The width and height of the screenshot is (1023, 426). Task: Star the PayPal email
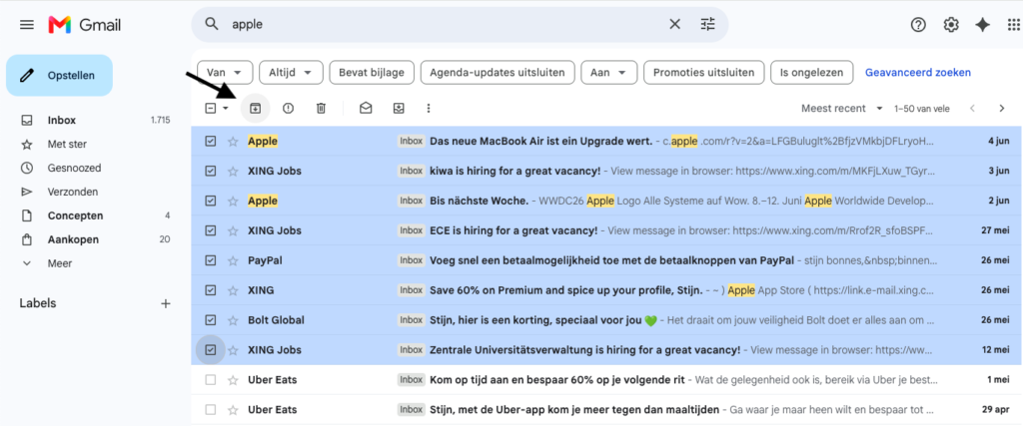coord(233,260)
